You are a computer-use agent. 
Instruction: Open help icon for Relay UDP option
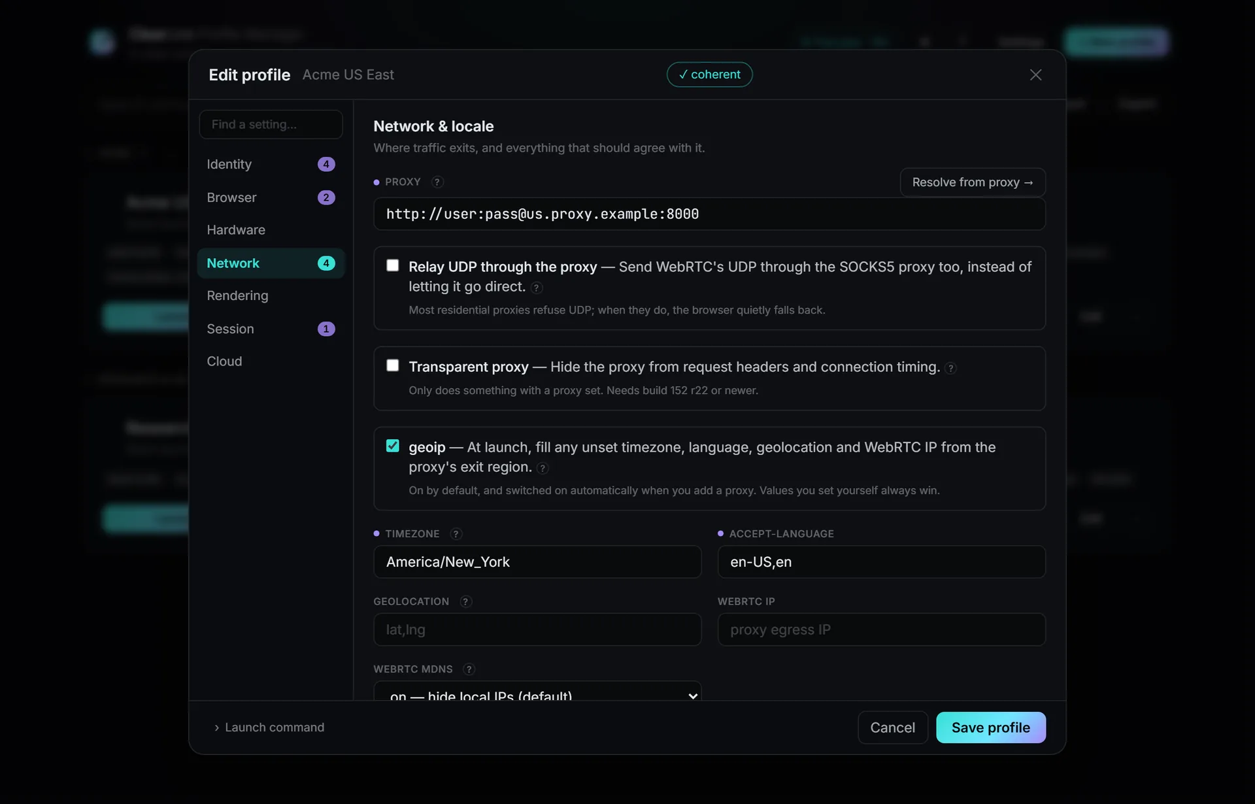point(536,288)
